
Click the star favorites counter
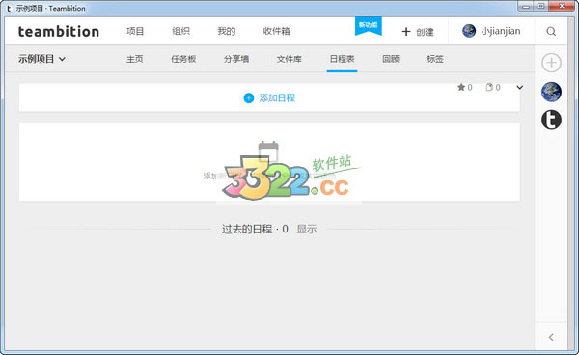pos(464,87)
